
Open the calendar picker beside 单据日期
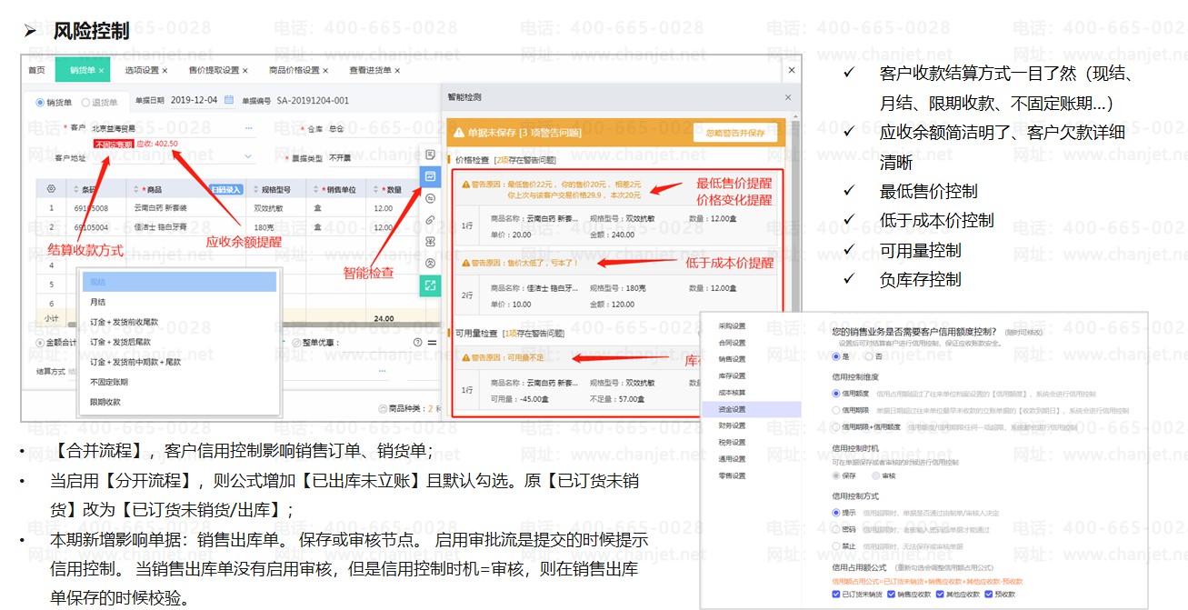[229, 100]
